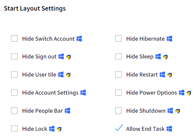This screenshot has width=195, height=138.
Task: Click Windows icon beside Hide Switch Account
Action: pos(79,39)
